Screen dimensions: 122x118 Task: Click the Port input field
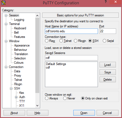[108, 31]
